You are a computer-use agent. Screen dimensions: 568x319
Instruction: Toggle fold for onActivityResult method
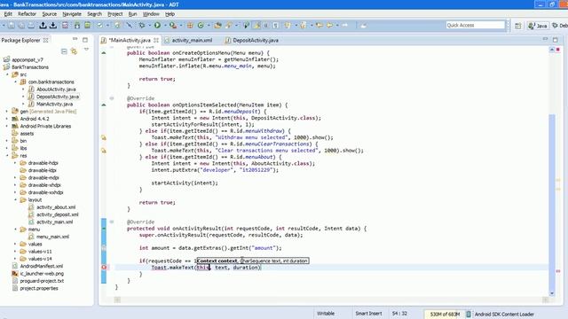112,222
